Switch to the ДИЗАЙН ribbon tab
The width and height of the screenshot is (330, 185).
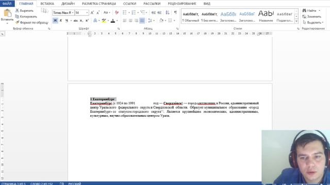point(68,4)
